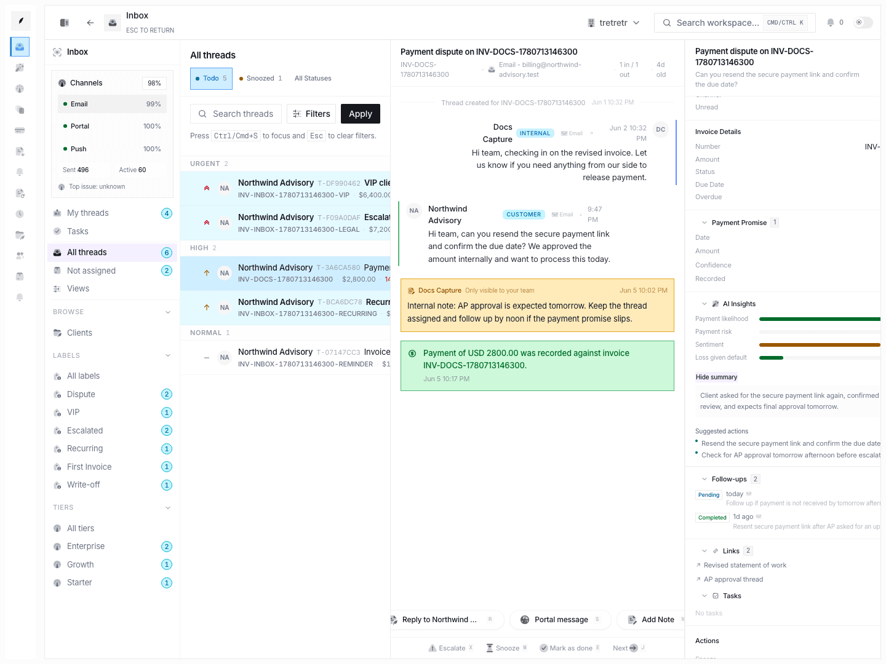This screenshot has width=886, height=664.
Task: Open the Filters button
Action: point(311,114)
